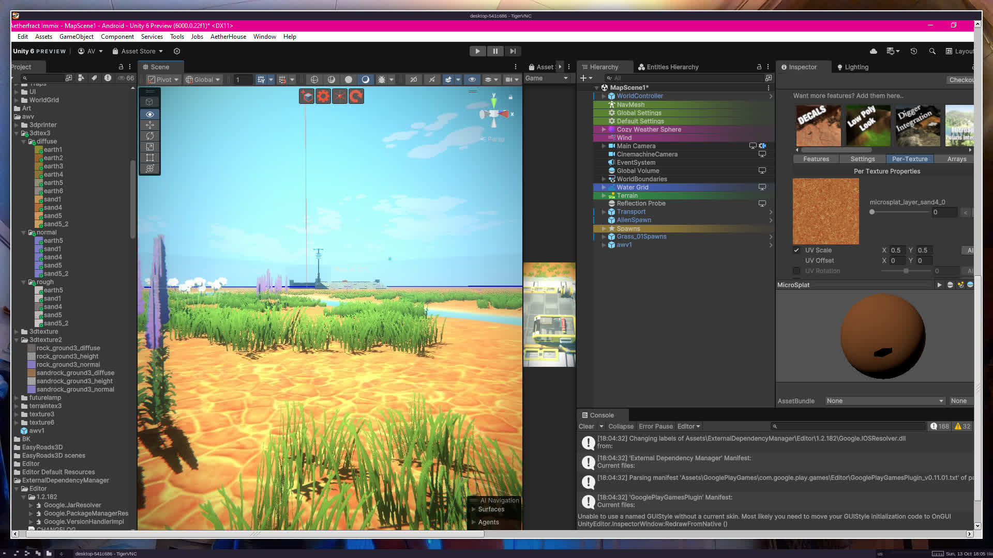Image resolution: width=993 pixels, height=558 pixels.
Task: Expand the Terrain hierarchy item
Action: [604, 196]
